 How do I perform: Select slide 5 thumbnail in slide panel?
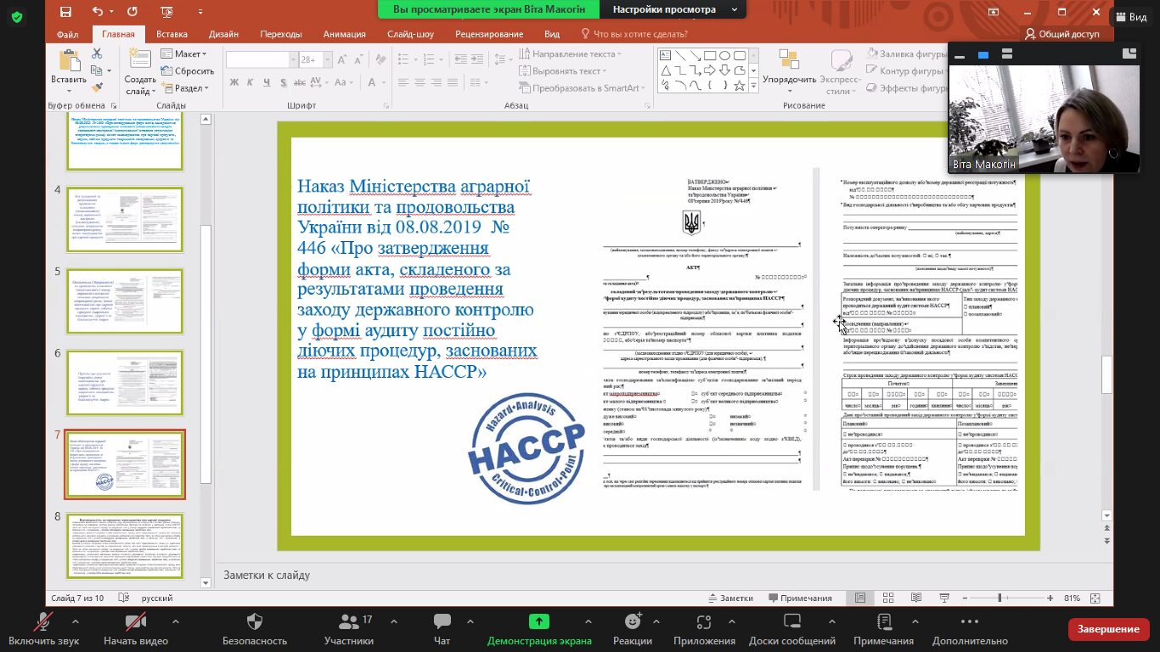click(125, 301)
